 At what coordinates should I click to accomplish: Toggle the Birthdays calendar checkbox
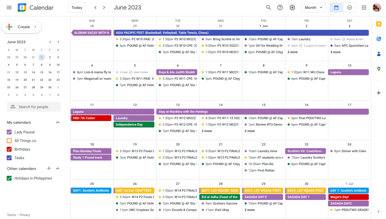pos(9,149)
